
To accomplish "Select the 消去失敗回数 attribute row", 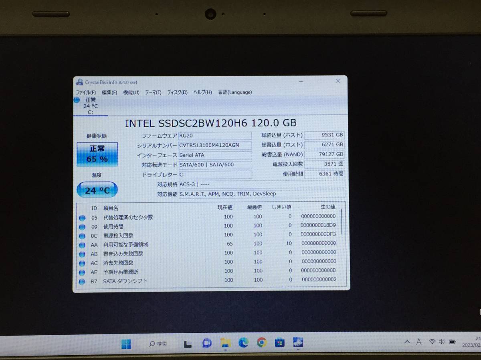I will click(x=208, y=262).
